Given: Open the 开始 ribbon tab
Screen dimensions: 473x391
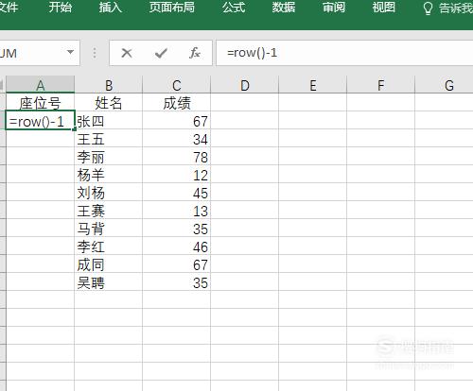Looking at the screenshot, I should 61,8.
